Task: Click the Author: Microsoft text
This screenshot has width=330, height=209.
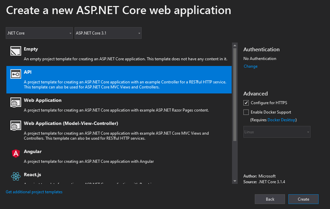Action: coord(259,176)
